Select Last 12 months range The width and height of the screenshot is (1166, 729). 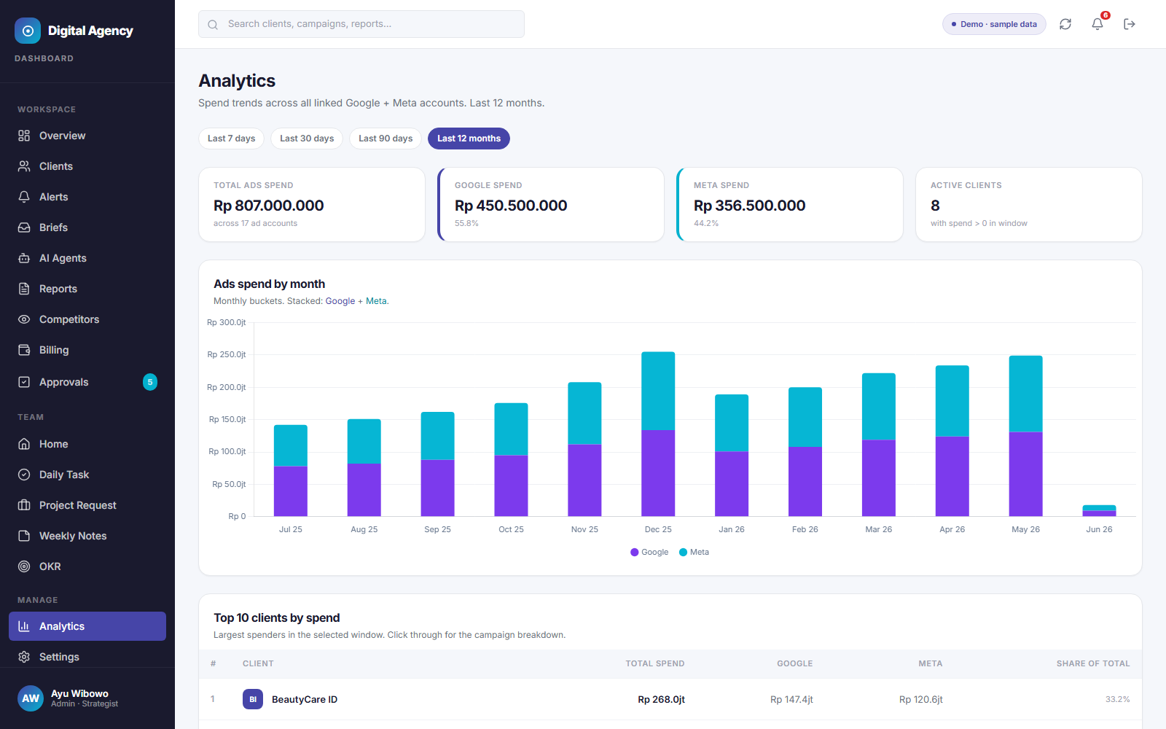click(469, 139)
